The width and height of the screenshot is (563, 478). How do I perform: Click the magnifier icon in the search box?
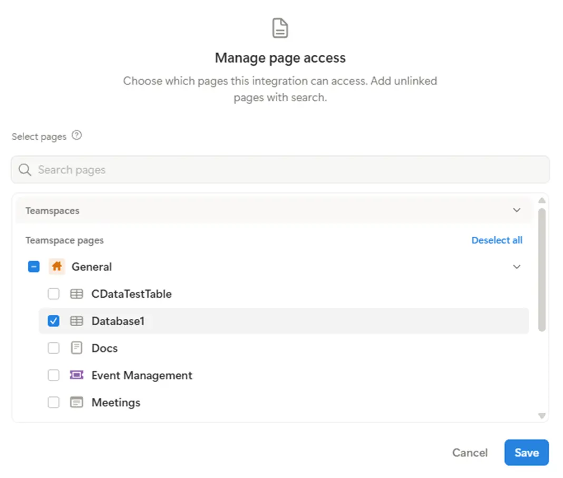click(25, 170)
